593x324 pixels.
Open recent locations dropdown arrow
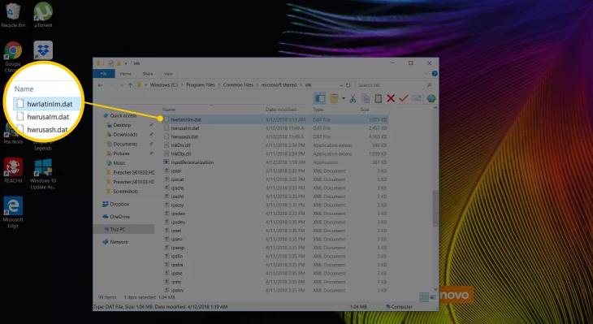(121, 85)
